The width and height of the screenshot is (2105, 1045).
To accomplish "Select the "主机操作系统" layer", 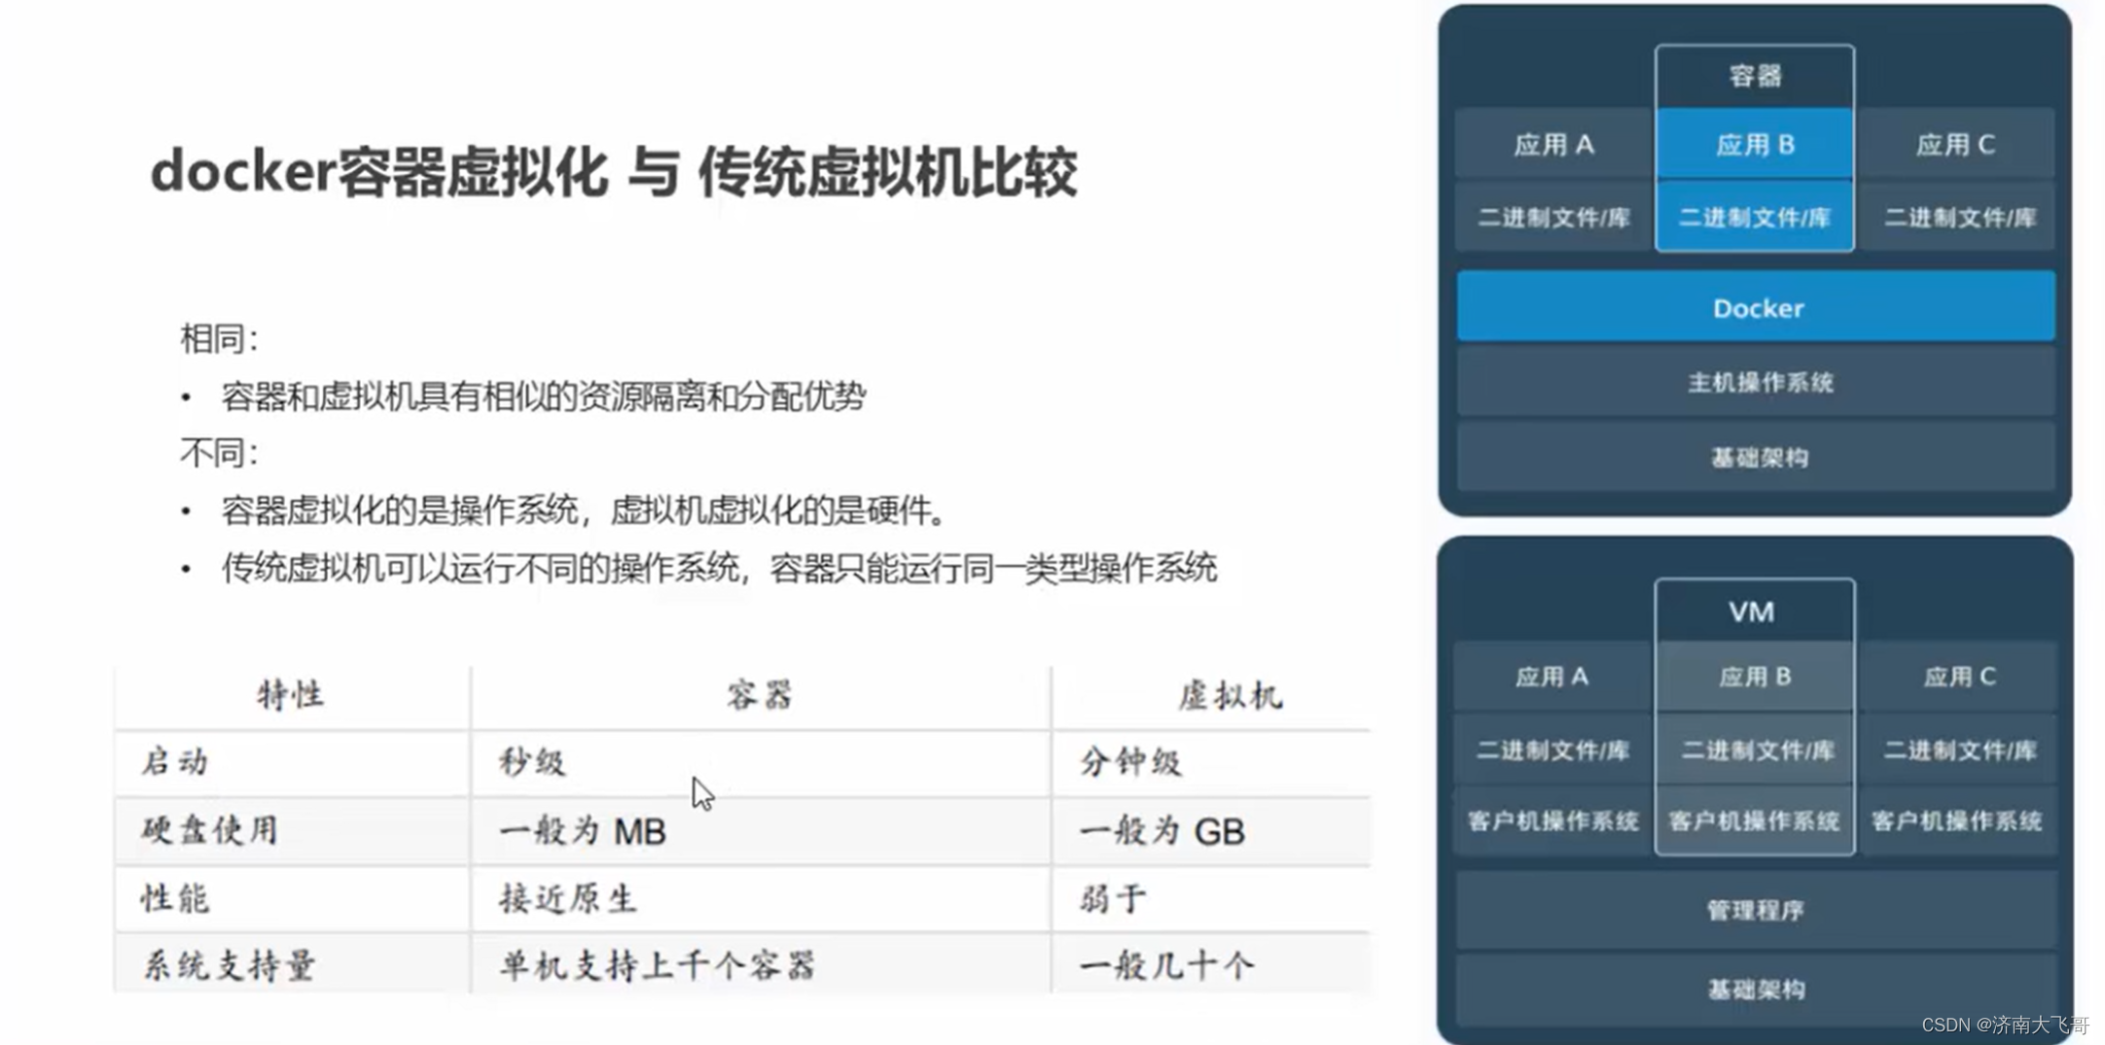I will (x=1757, y=382).
